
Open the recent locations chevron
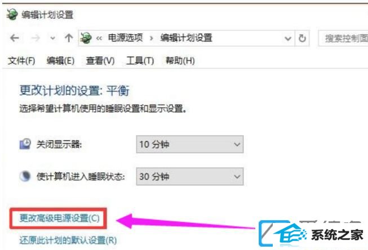point(53,38)
